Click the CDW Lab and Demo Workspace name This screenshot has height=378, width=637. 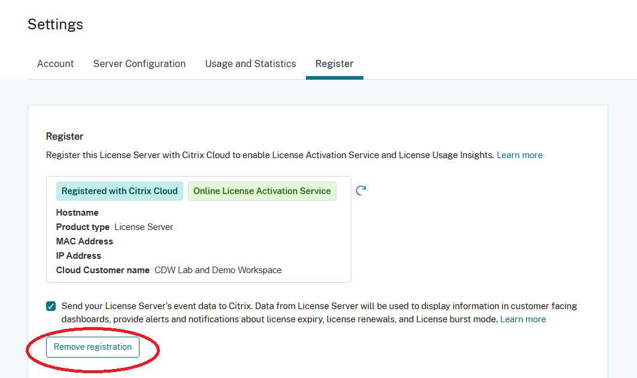[218, 270]
